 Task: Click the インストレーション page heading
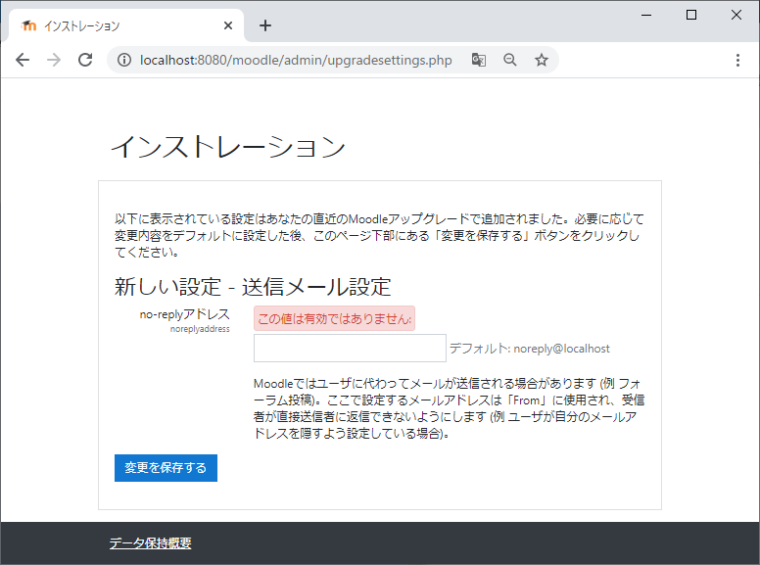pos(228,146)
